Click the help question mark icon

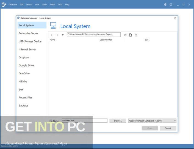pyautogui.click(x=171, y=5)
